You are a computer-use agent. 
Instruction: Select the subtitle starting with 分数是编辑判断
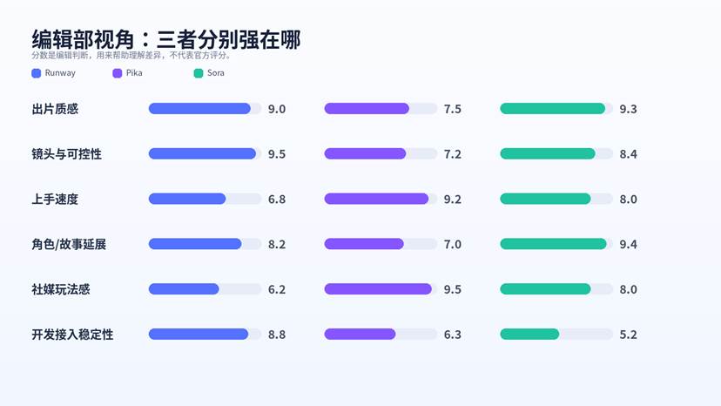tap(131, 55)
